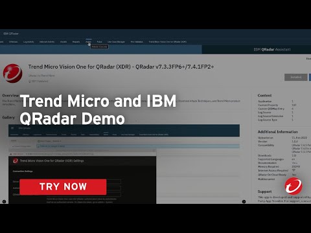Click the Uploaded on date value

pos(299,138)
